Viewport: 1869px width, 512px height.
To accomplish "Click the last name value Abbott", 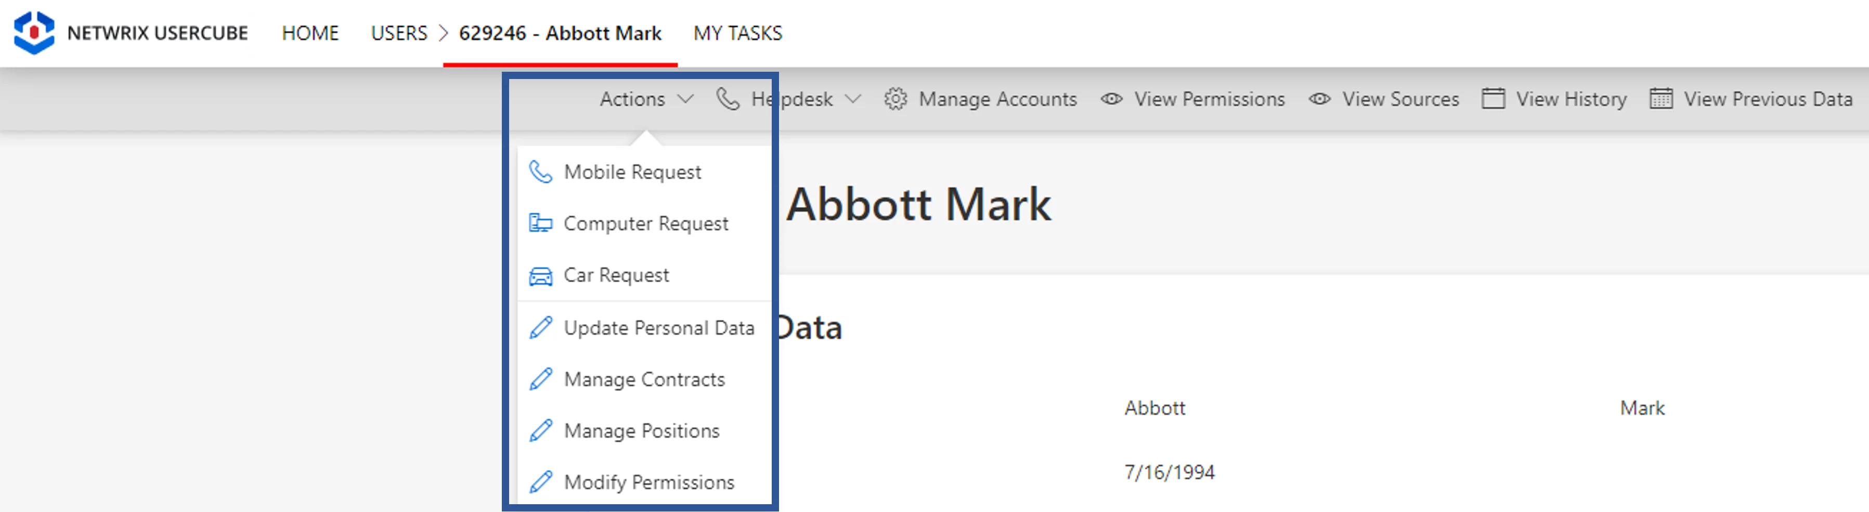I will pos(1154,408).
